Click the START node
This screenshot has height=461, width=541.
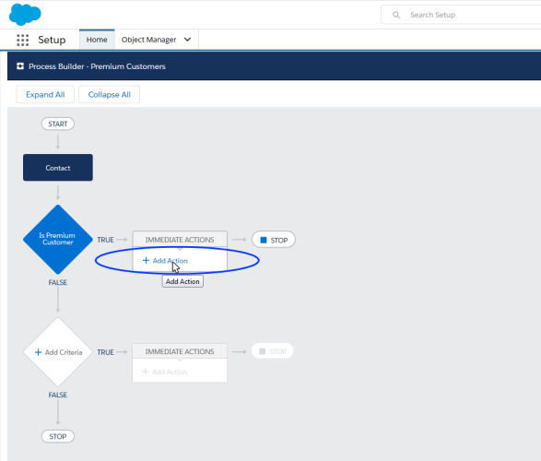click(x=58, y=124)
